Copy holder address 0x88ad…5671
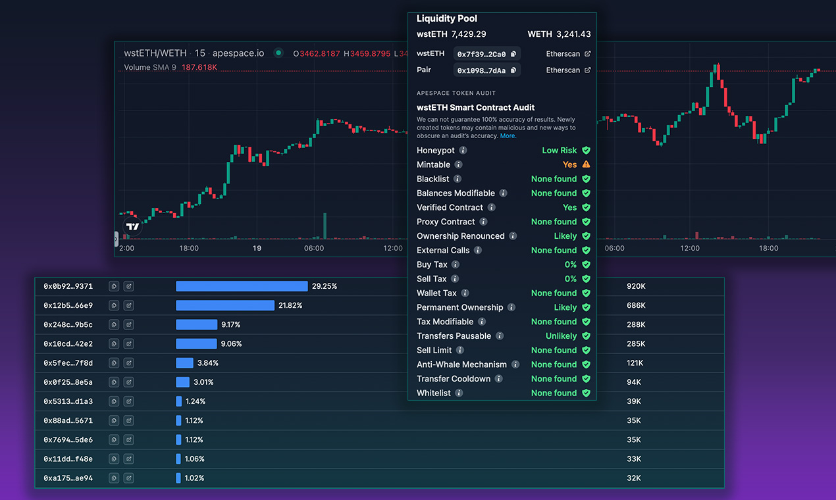The image size is (836, 500). [114, 420]
